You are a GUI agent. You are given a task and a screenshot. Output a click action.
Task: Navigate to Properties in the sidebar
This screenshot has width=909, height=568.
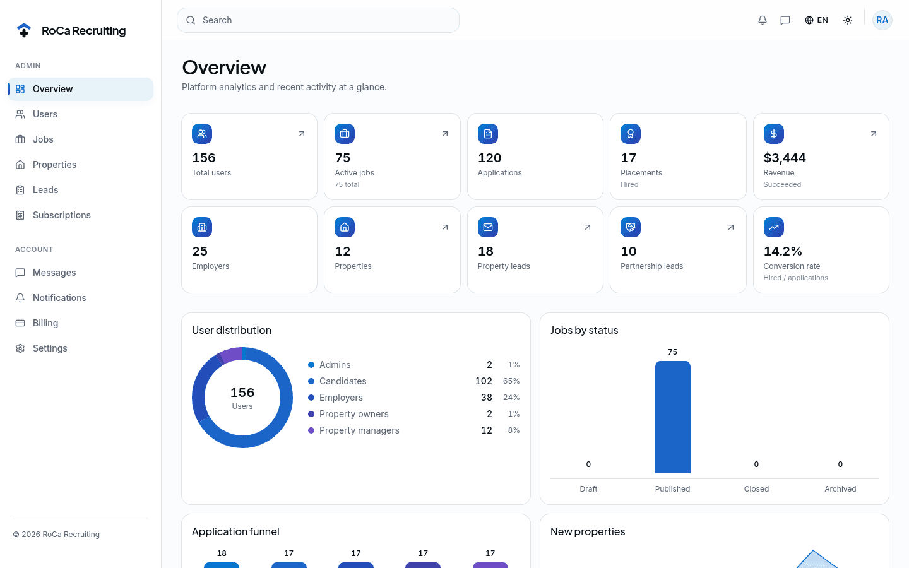[x=81, y=165]
